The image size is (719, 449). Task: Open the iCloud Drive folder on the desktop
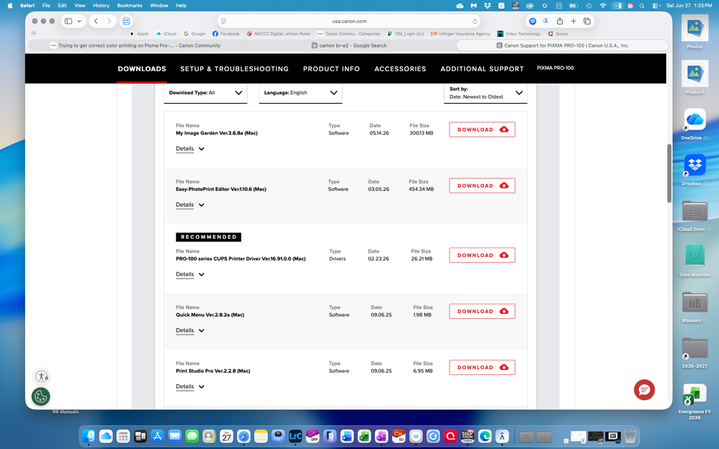[695, 215]
